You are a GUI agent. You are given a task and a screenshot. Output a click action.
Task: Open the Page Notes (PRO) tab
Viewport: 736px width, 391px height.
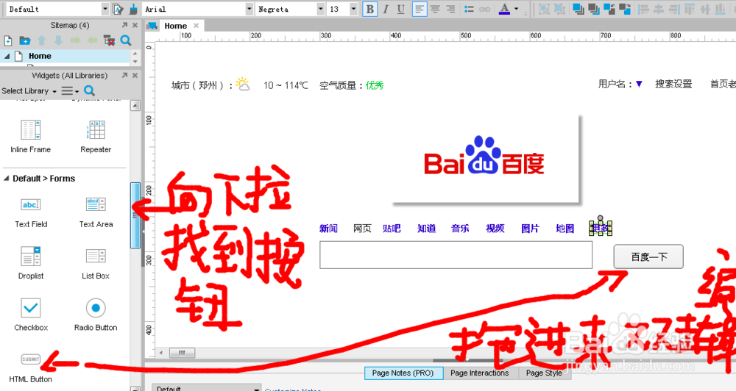pyautogui.click(x=403, y=373)
